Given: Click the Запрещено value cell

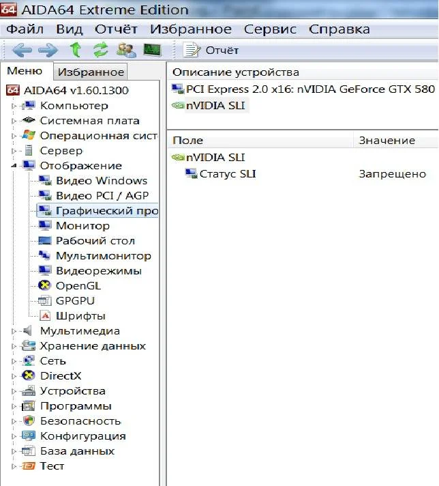Looking at the screenshot, I should 392,174.
